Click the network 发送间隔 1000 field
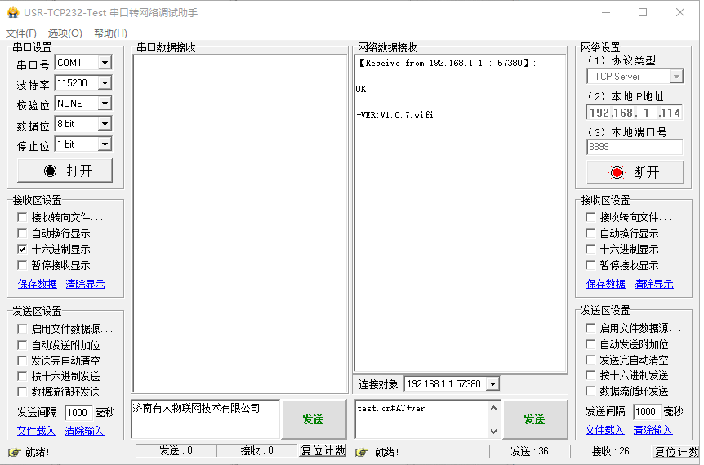The width and height of the screenshot is (704, 465). pos(647,412)
